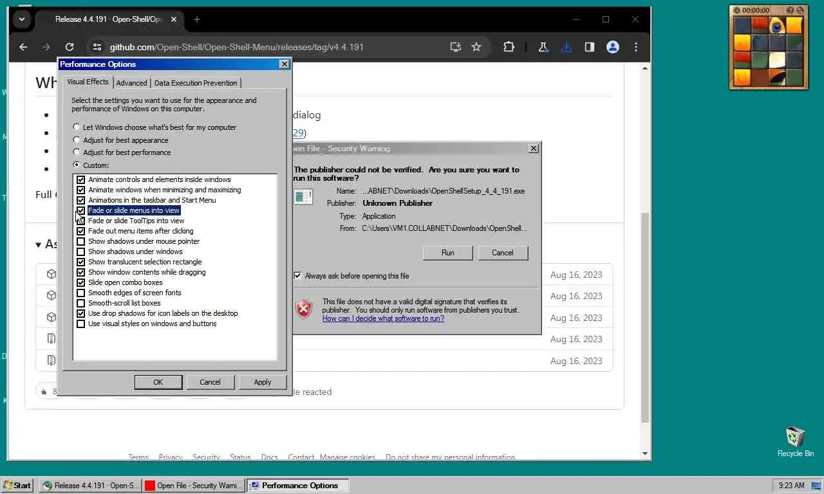This screenshot has height=494, width=824.
Task: Run the OpenShellSetup installer
Action: (448, 253)
